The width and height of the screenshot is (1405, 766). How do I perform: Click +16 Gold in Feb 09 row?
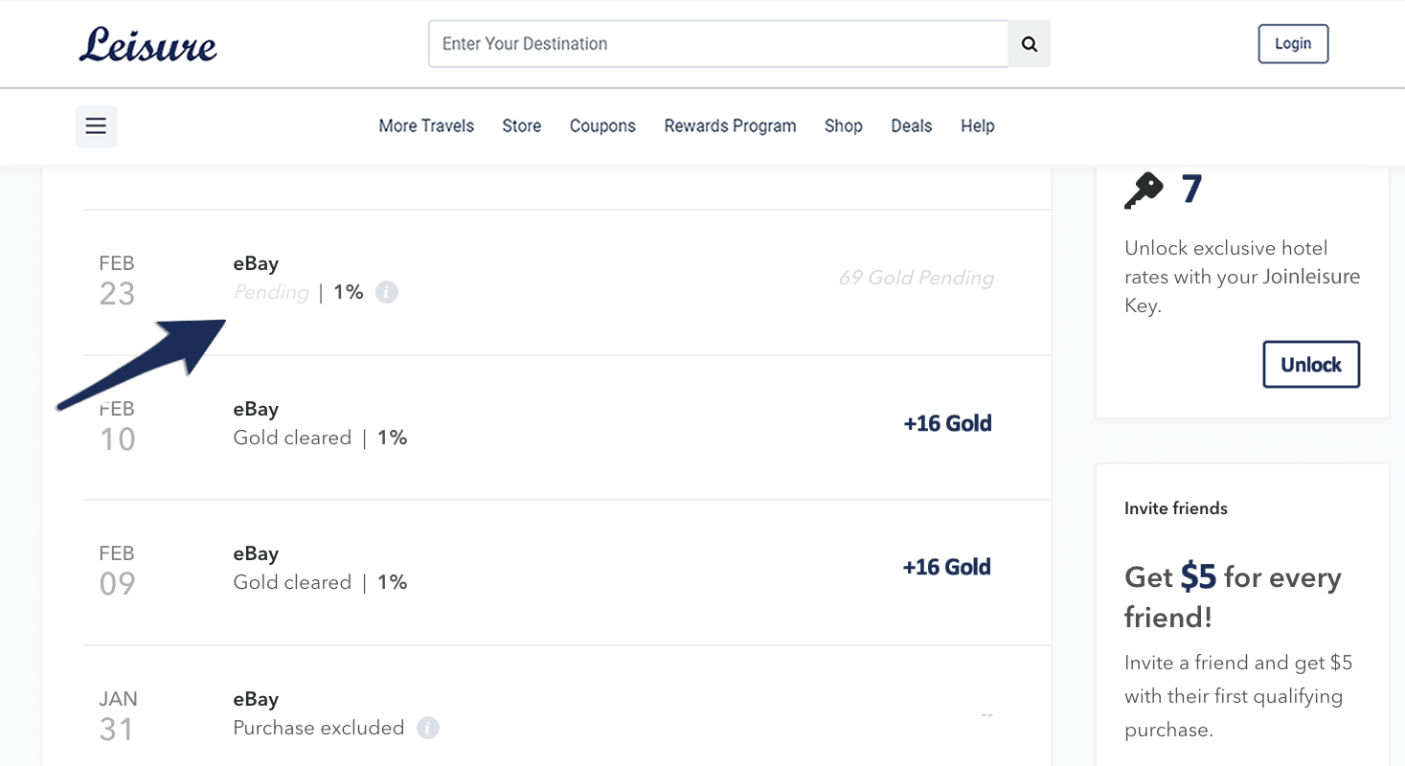[947, 567]
